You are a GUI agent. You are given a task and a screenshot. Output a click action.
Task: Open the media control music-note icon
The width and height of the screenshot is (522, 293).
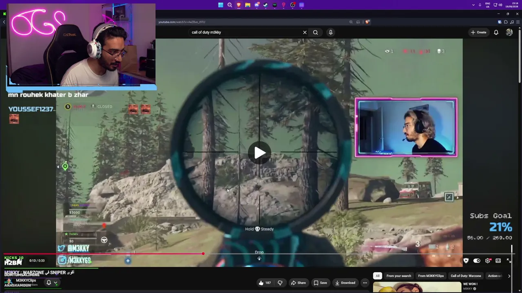click(x=511, y=22)
